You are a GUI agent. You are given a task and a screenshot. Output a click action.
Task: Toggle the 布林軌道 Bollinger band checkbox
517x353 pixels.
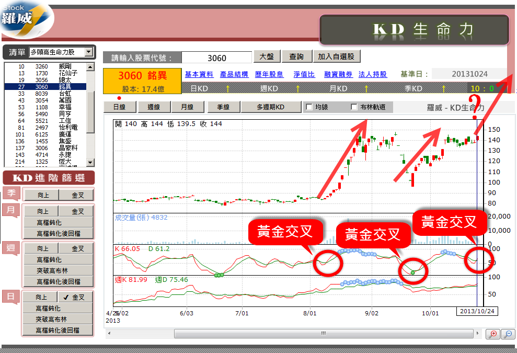tap(354, 107)
